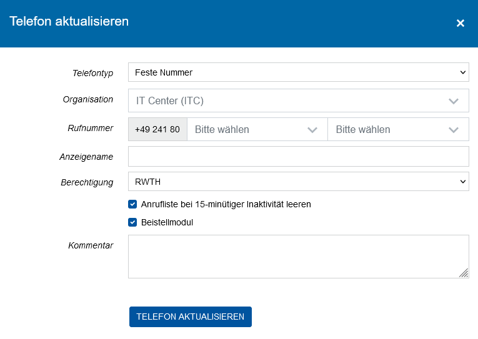Click the +49 241 80 number prefix

click(157, 130)
